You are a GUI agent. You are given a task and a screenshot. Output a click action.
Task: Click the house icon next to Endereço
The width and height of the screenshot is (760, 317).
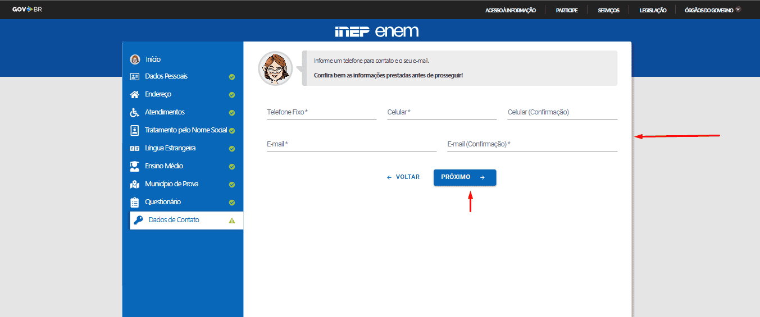134,94
